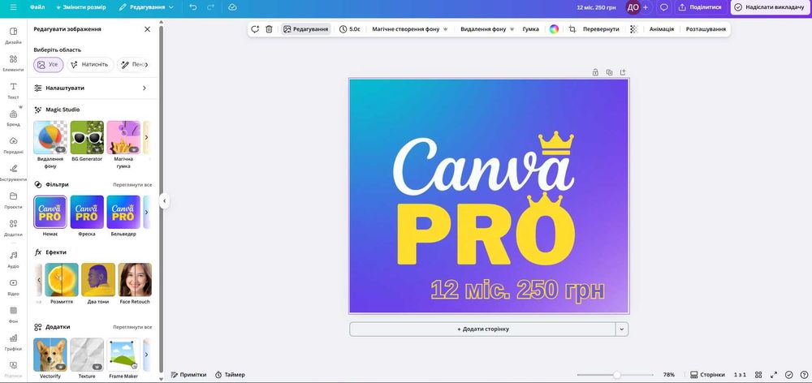
Task: Open the Редагування mode dropdown
Action: pos(146,7)
